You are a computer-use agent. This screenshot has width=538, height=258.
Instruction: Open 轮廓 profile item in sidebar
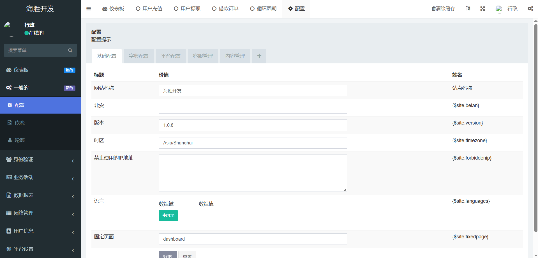coord(20,140)
